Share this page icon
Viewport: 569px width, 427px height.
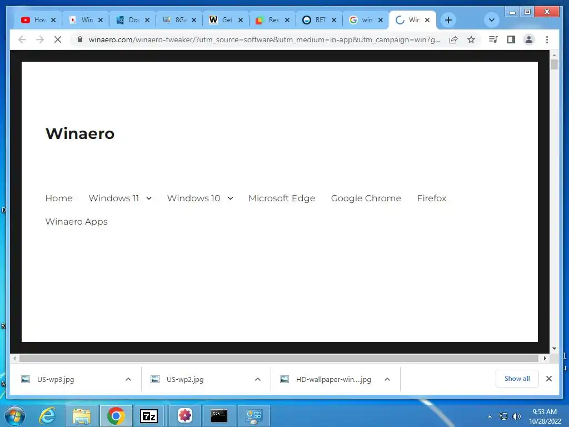pos(453,39)
